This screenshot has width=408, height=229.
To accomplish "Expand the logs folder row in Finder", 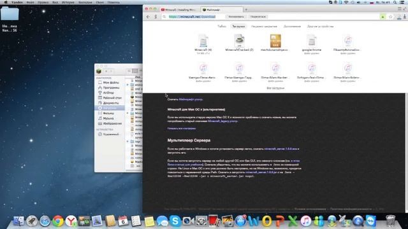I will [127, 141].
